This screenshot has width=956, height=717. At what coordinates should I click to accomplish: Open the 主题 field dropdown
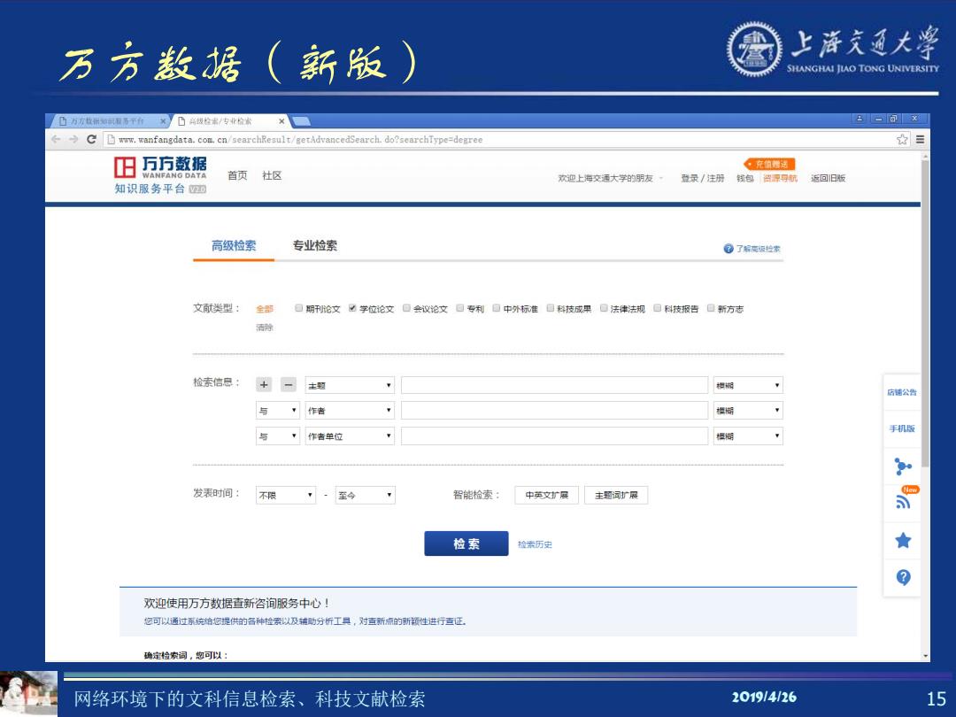point(350,385)
